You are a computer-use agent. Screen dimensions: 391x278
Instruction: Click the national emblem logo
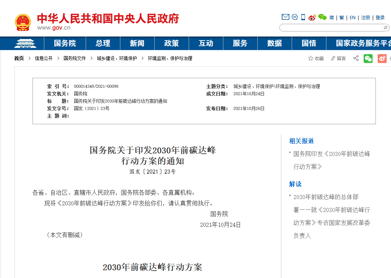pos(23,22)
